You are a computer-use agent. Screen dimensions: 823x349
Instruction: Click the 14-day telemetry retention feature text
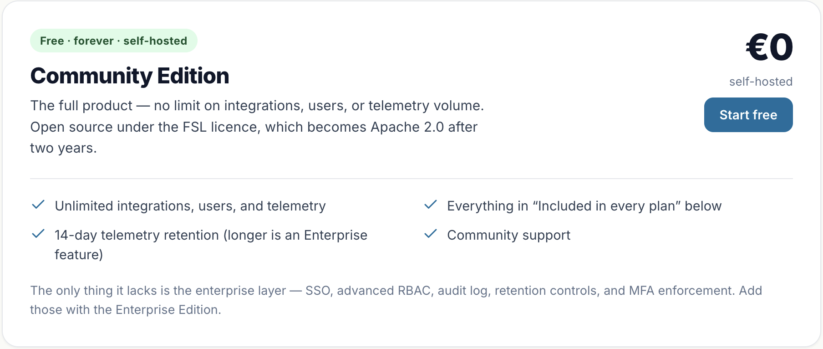pos(211,245)
